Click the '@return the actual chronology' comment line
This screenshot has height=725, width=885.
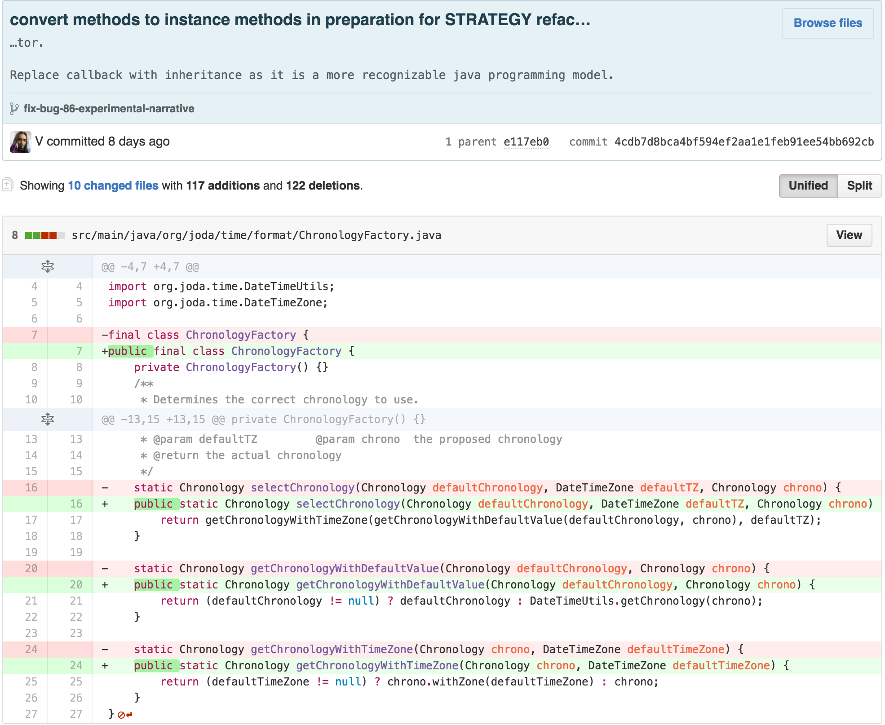pyautogui.click(x=241, y=455)
